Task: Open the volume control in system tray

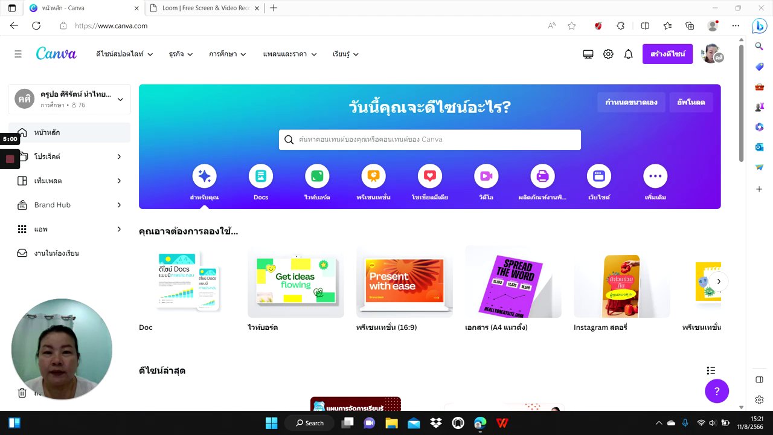Action: coord(713,423)
